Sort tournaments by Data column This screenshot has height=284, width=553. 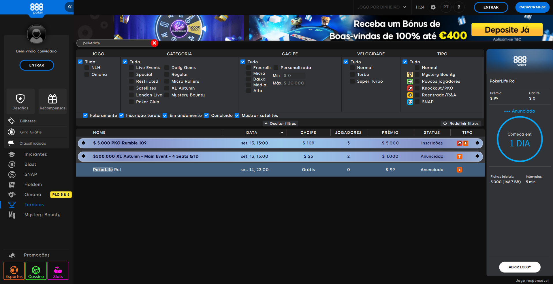pos(252,132)
